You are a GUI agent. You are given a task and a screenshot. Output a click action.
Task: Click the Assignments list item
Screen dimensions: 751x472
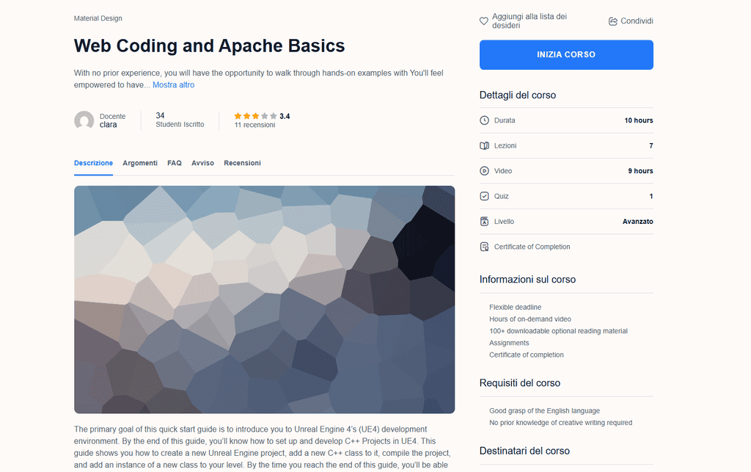509,343
